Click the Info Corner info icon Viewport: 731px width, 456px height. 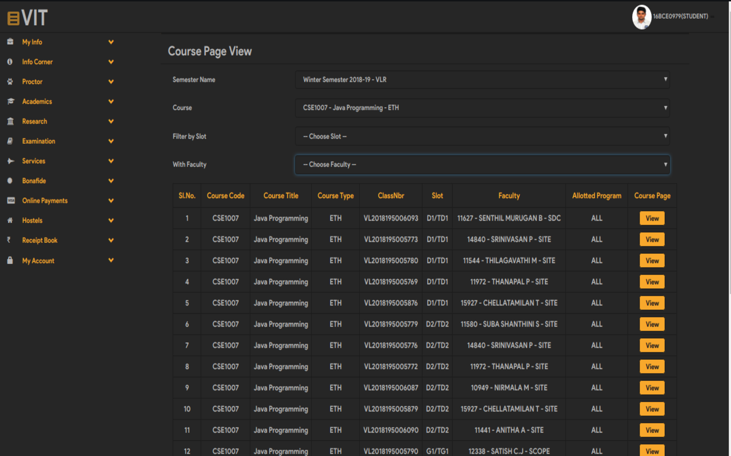pyautogui.click(x=10, y=62)
